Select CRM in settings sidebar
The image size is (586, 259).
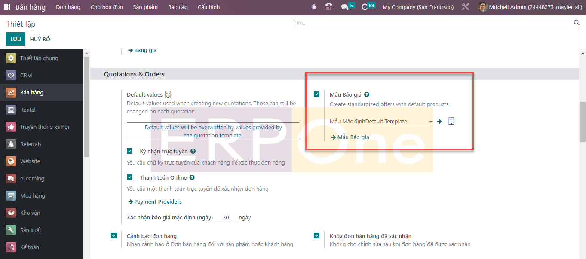click(x=26, y=75)
